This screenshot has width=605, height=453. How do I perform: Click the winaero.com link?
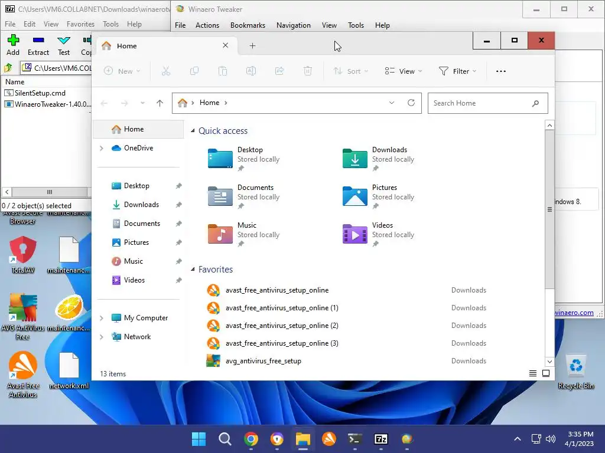(574, 313)
